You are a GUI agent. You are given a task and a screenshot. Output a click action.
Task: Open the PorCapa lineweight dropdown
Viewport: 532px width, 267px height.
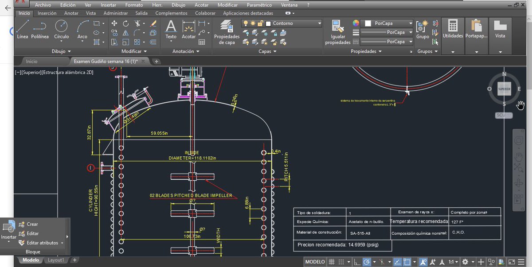[411, 32]
